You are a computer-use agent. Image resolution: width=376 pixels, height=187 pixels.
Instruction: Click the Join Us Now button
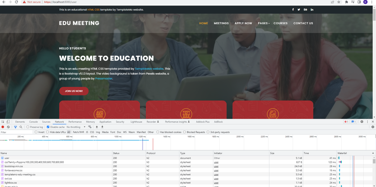click(x=74, y=91)
